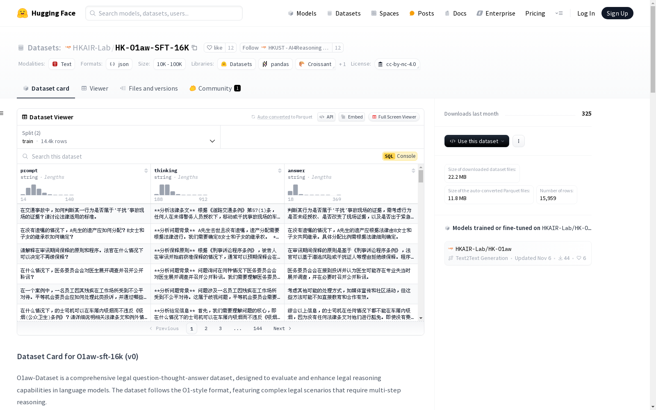Click the dataset table vertical scrollbar thumb
Viewport: 656px width, 410px height.
421,176
